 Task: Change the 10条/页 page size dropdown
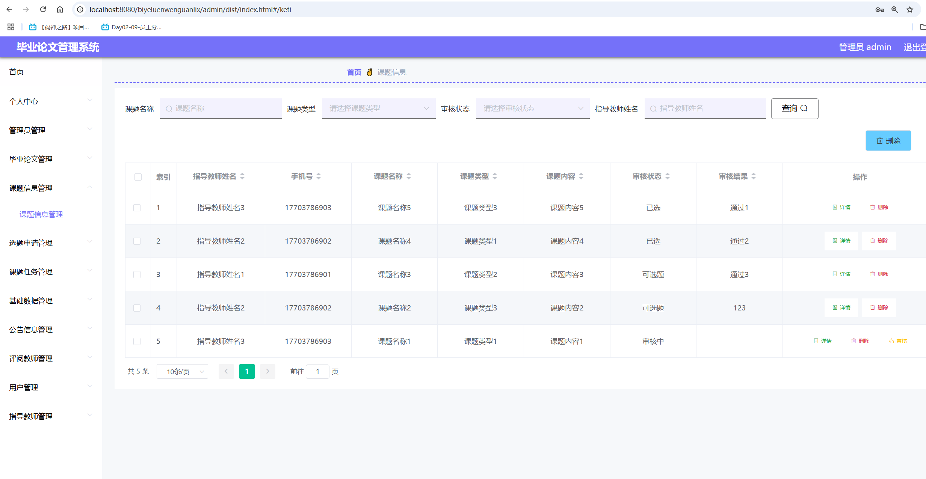[x=182, y=371]
